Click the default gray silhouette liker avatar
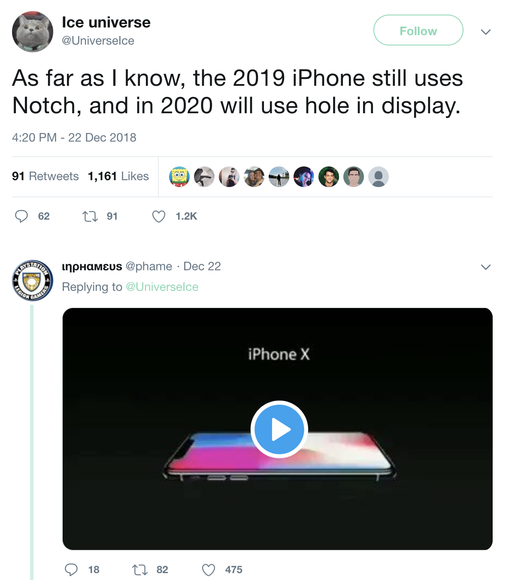The width and height of the screenshot is (521, 580). point(379,177)
